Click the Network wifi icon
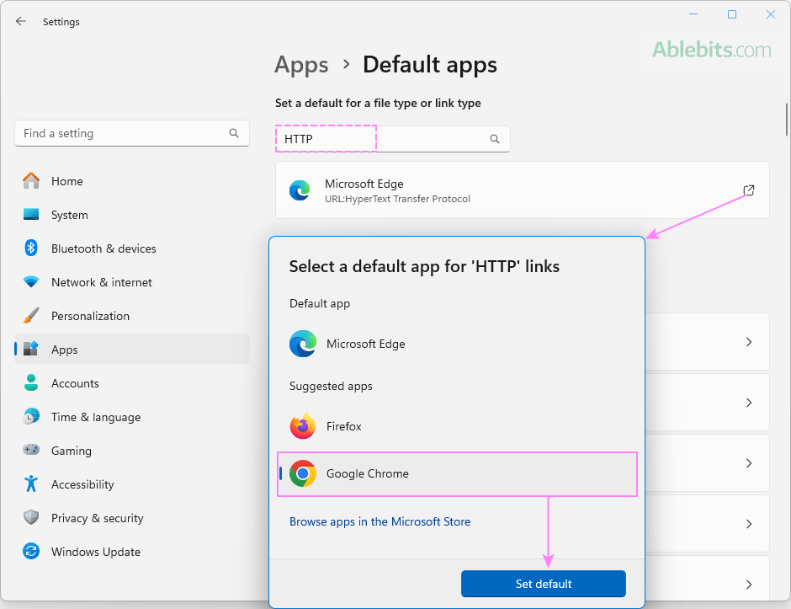The width and height of the screenshot is (791, 609). click(x=31, y=282)
